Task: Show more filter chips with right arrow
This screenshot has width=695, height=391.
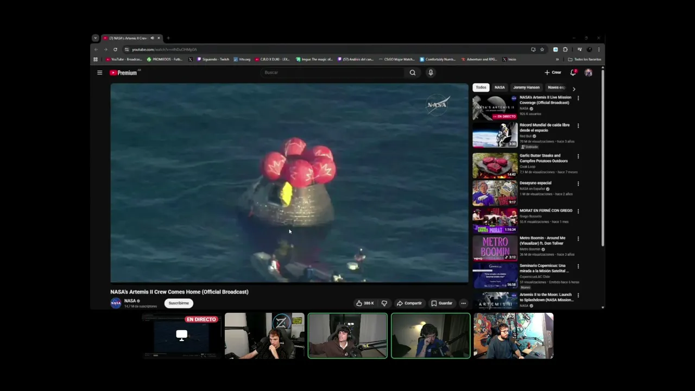Action: [x=574, y=88]
